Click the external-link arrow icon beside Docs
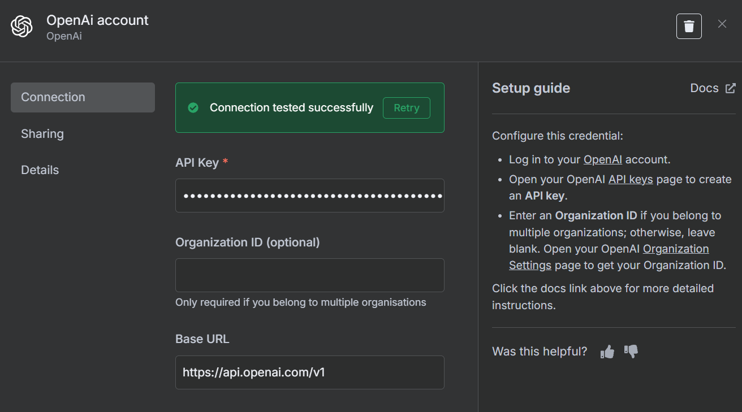Viewport: 742px width, 412px height. pos(731,88)
